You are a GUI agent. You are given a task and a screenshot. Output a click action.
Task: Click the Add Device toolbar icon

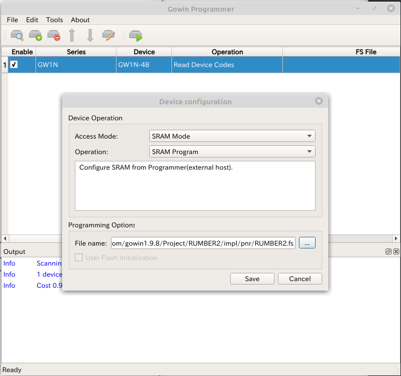click(35, 35)
